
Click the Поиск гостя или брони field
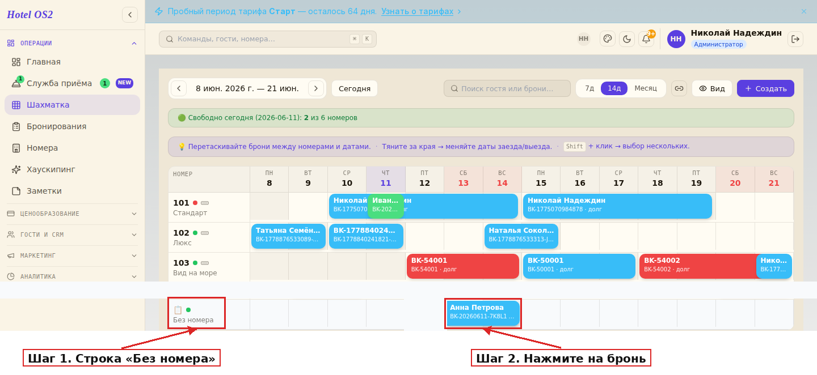(507, 88)
